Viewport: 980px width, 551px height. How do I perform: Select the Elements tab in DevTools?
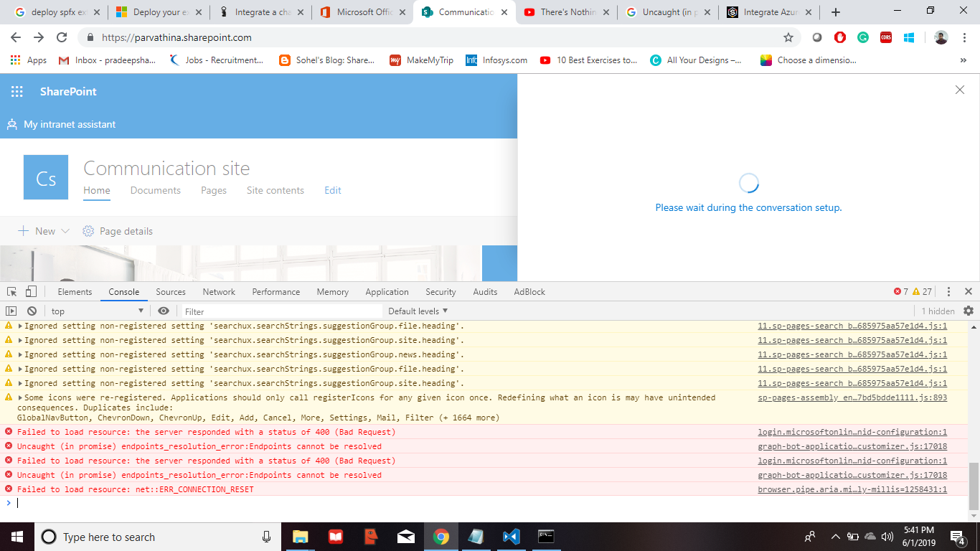tap(75, 291)
